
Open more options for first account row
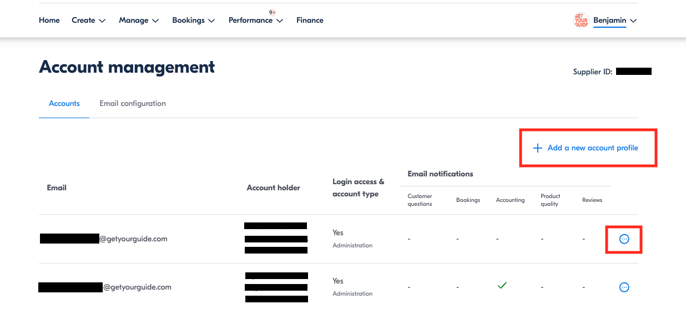(x=624, y=239)
